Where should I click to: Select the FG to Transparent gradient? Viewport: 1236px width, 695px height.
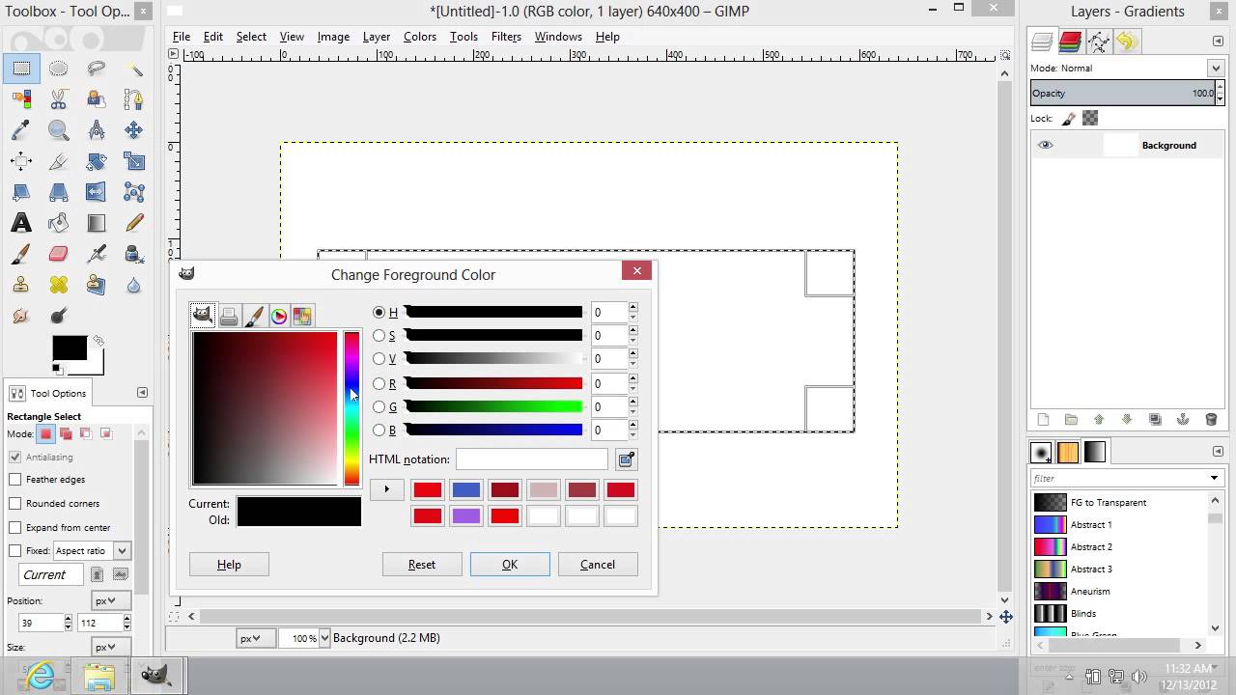[x=1120, y=502]
